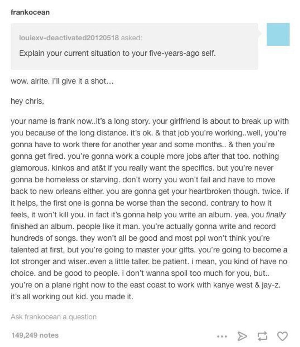Click the 'Explain your current situation' question text
This screenshot has height=347, width=300.
pyautogui.click(x=117, y=53)
